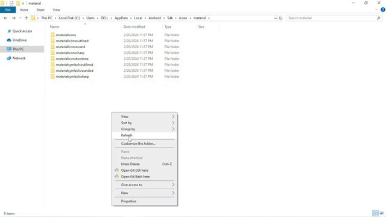This screenshot has height=217, width=386.
Task: Select the materialiconstwotone folder icon
Action: coord(52,58)
